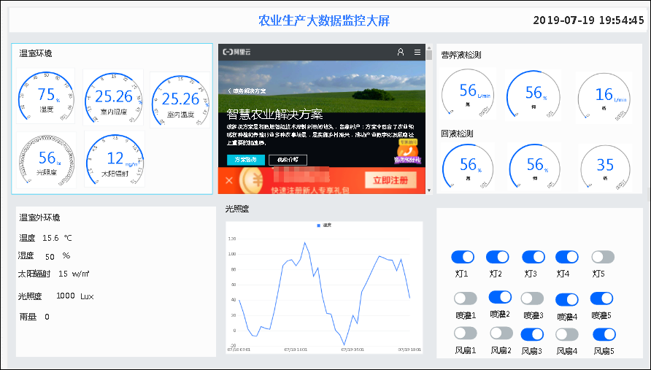Click the 光照度 56 lx gauge

(46, 160)
